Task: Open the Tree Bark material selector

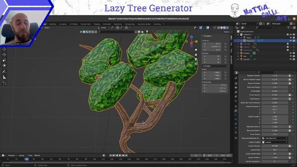Action: pos(275,138)
